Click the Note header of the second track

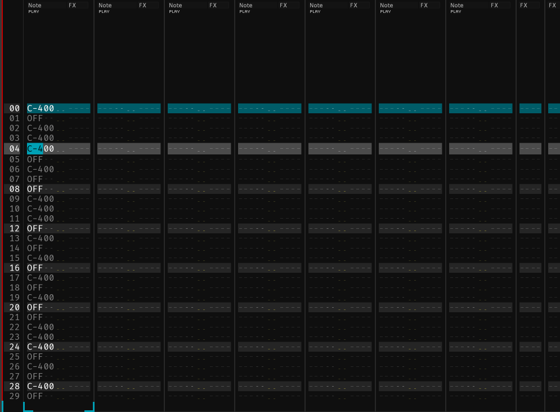105,5
